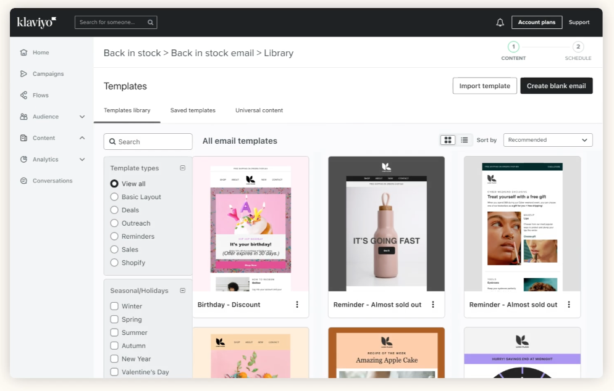Image resolution: width=614 pixels, height=391 pixels.
Task: Select the View all radio button
Action: click(114, 184)
